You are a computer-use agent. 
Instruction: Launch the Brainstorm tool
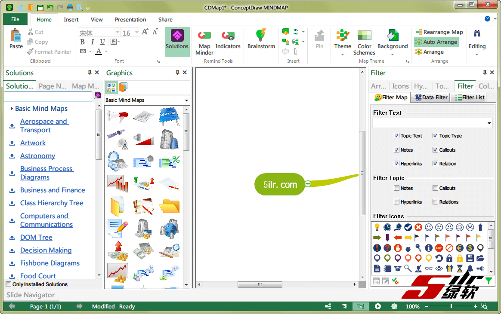pos(261,40)
